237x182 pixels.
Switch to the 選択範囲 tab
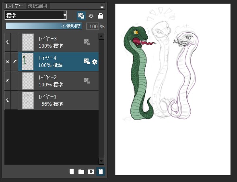pos(37,6)
